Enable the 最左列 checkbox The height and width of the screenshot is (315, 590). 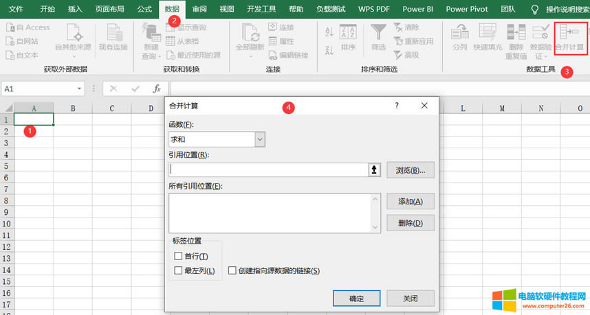tap(179, 270)
